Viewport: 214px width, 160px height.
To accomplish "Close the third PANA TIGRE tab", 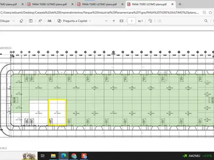I will coord(123,4).
